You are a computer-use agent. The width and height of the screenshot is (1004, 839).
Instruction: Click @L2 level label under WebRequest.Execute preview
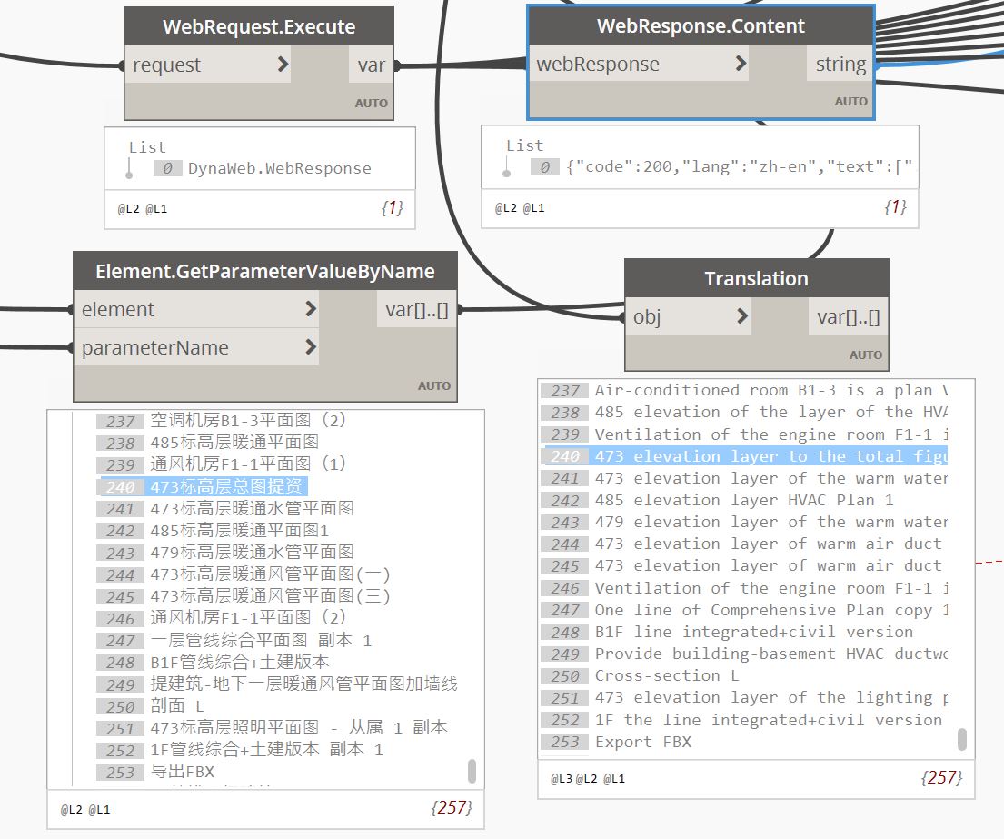[128, 209]
